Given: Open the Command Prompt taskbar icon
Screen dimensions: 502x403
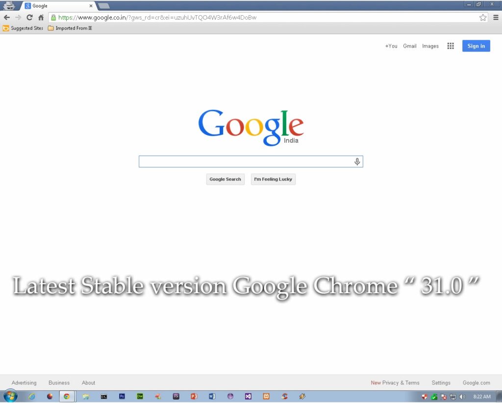Looking at the screenshot, I should pos(104,397).
